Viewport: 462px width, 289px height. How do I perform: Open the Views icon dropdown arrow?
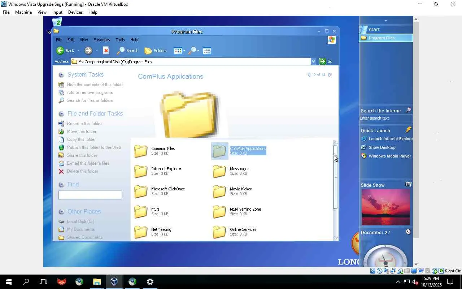click(x=184, y=51)
